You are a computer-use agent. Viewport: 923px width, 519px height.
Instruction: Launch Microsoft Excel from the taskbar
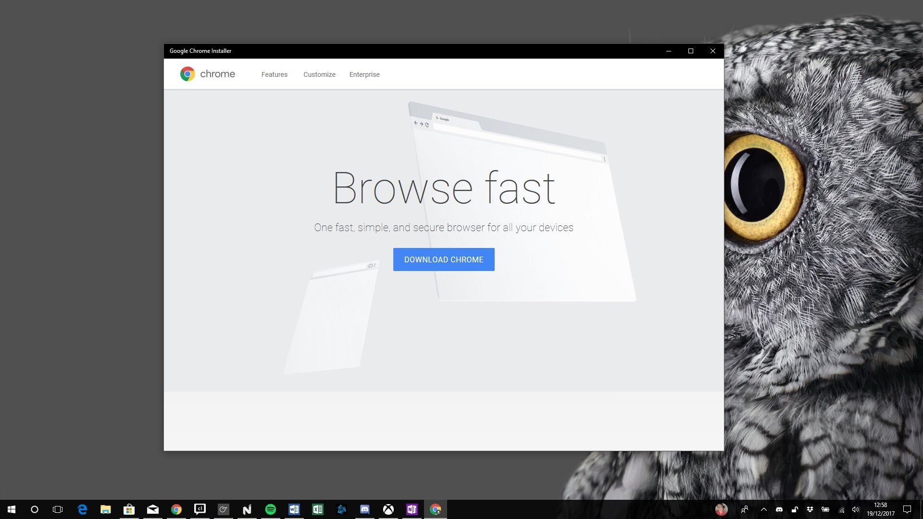coord(318,509)
